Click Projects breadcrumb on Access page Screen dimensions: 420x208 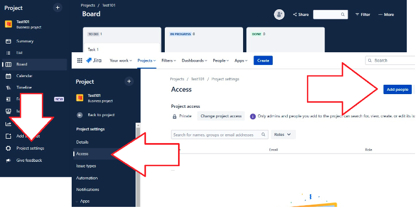177,79
